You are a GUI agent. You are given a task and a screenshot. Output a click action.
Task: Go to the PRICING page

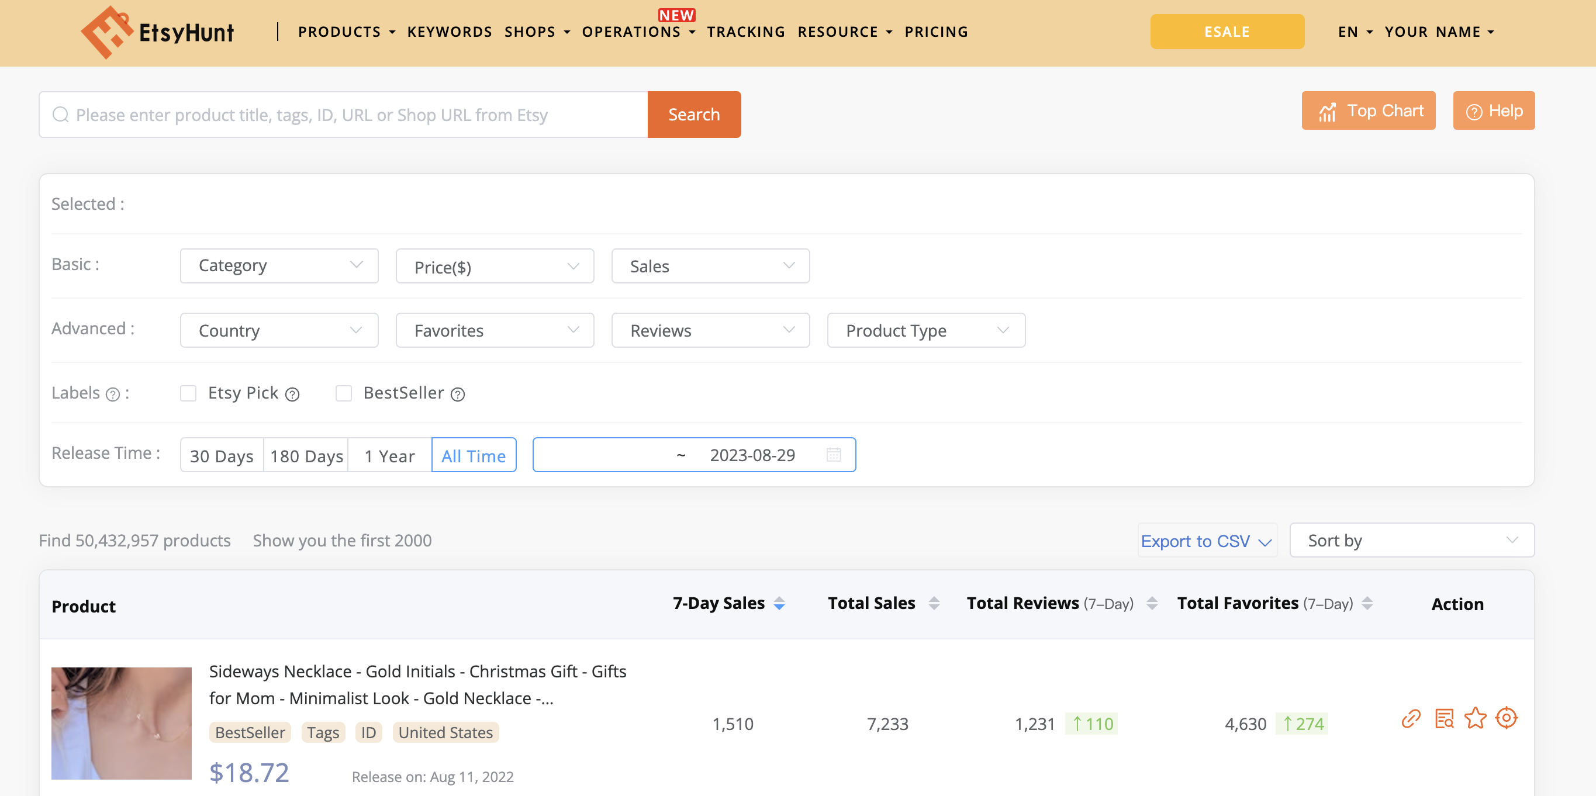(935, 32)
